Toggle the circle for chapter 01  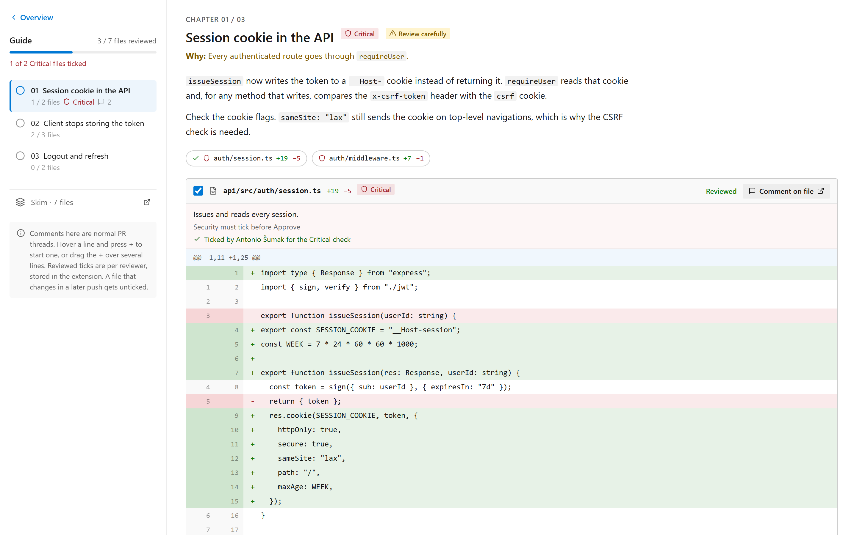click(21, 91)
